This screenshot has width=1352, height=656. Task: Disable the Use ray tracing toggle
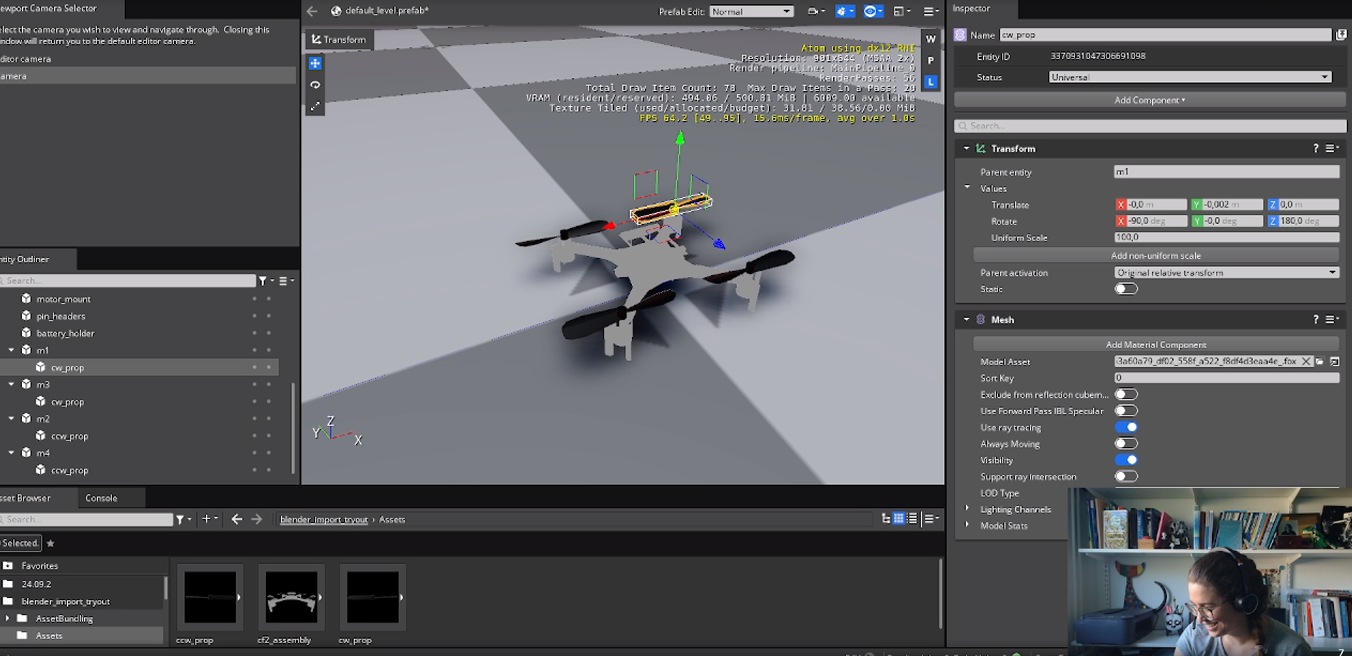click(1126, 427)
